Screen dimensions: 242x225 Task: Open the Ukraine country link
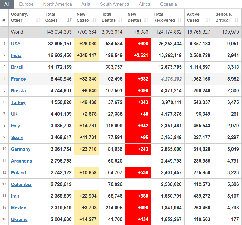coord(19,220)
